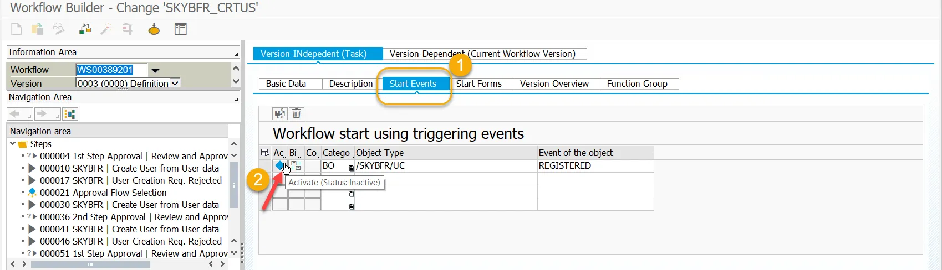The image size is (942, 270).
Task: Select step 000036 2nd Step Approval
Action: (134, 217)
